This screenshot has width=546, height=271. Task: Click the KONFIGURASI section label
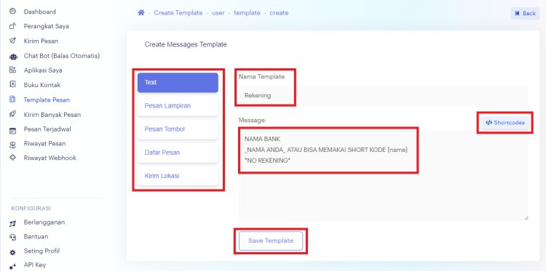tap(31, 209)
